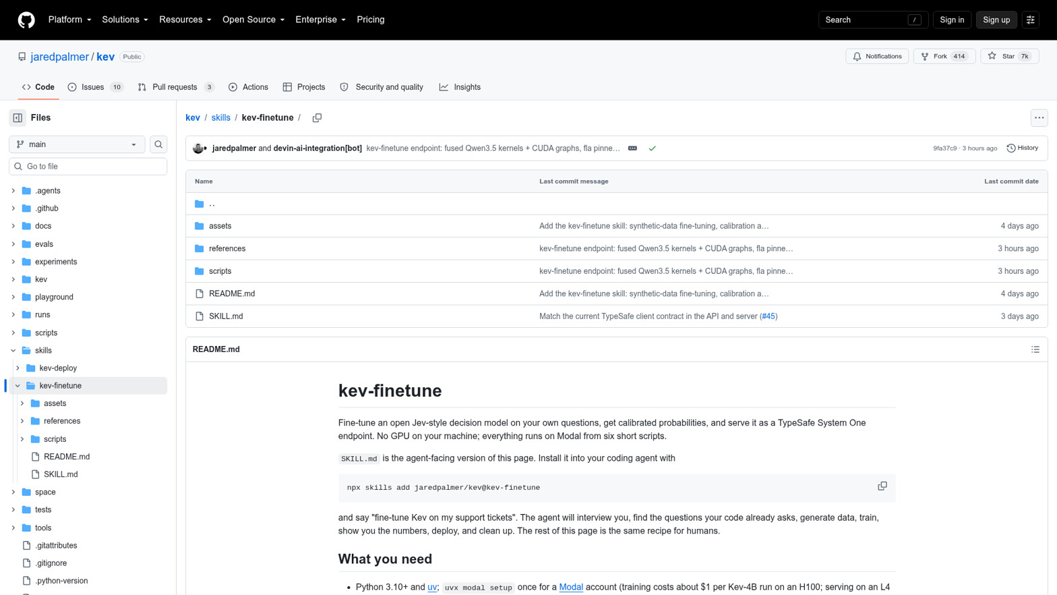View commit History
This screenshot has height=595, width=1057.
(1022, 148)
